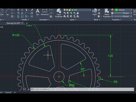This screenshot has width=136, height=102.
Task: Activate the Stretch tool
Action: coord(18,16)
